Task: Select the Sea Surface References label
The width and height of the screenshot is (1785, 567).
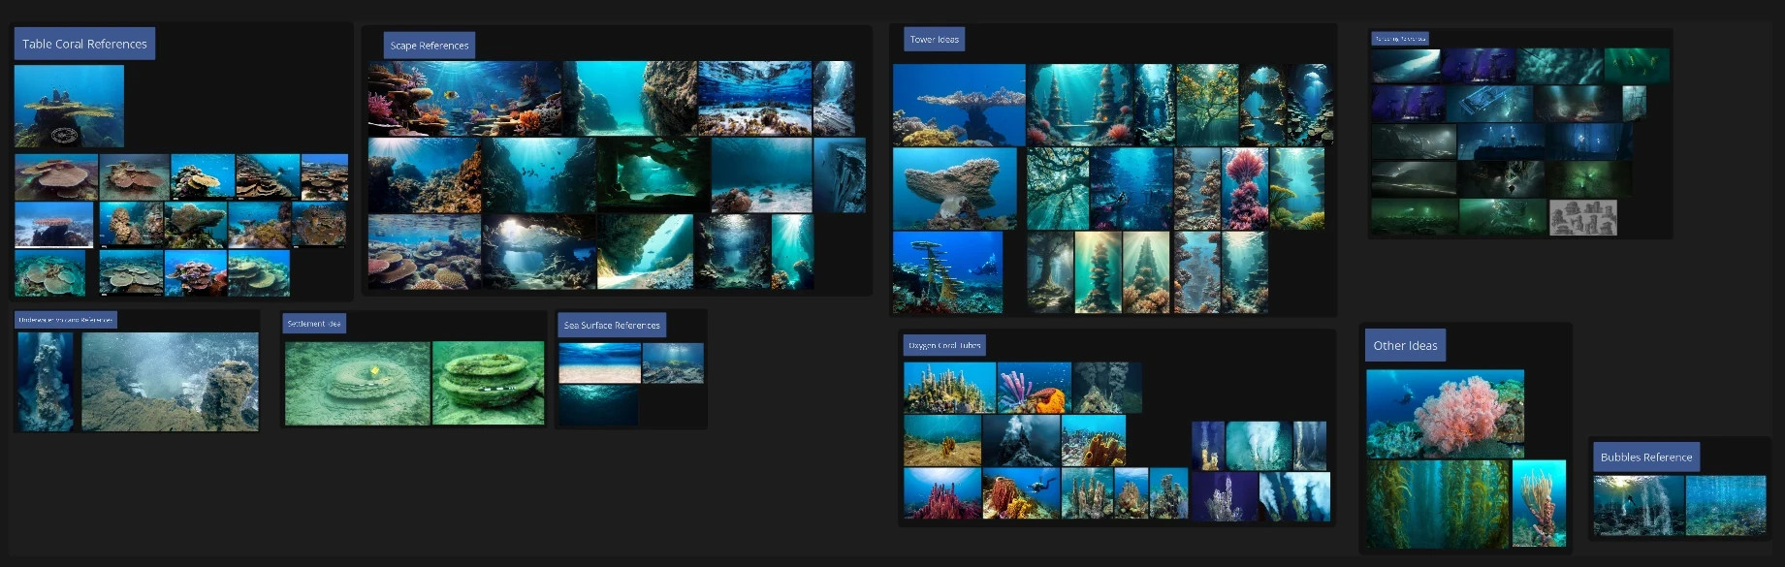Action: point(612,326)
